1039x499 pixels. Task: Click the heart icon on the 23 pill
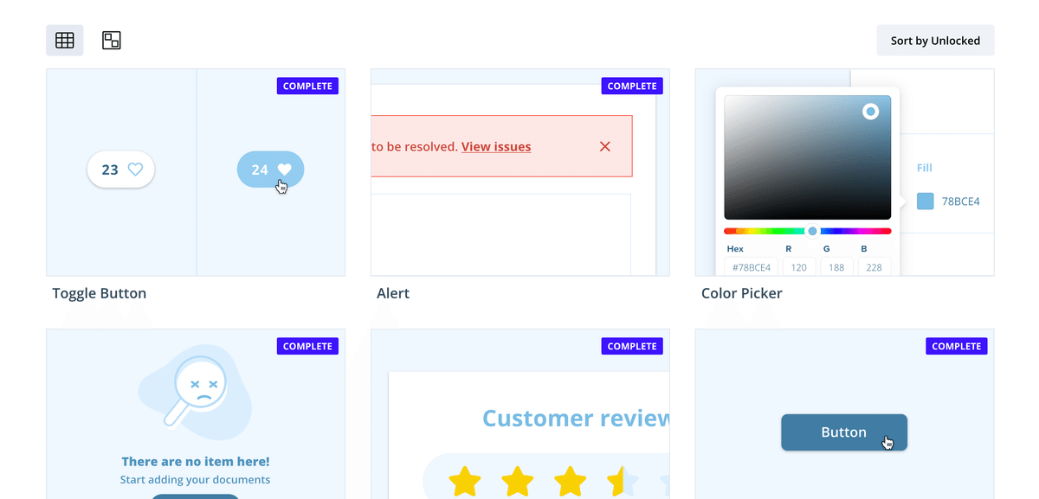coord(135,170)
